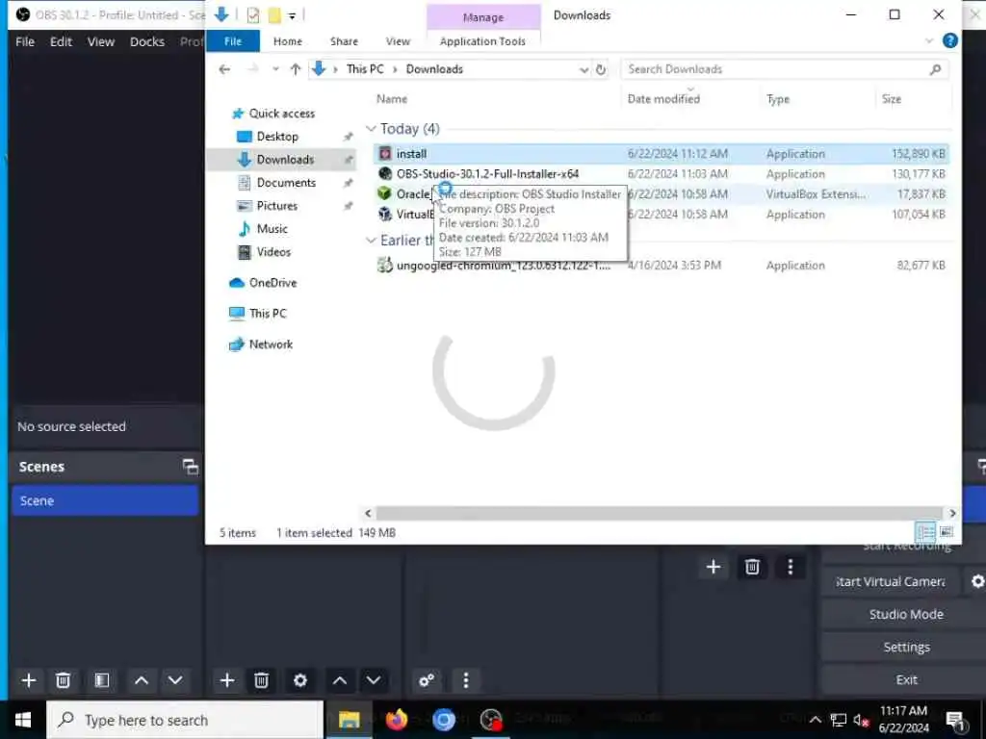
Task: Select Desktop in Quick access pane
Action: [x=277, y=137]
